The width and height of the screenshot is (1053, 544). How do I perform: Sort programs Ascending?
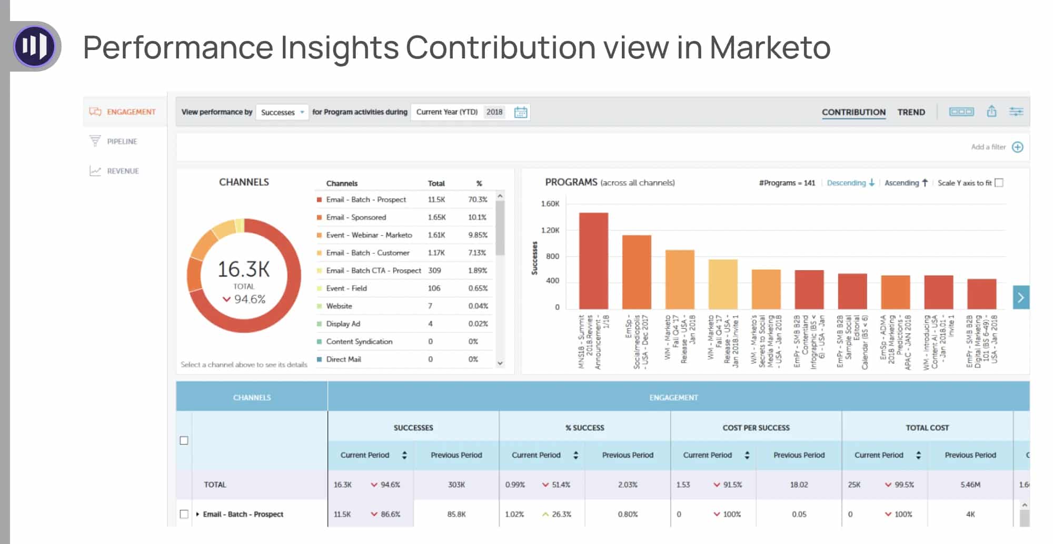pyautogui.click(x=906, y=183)
